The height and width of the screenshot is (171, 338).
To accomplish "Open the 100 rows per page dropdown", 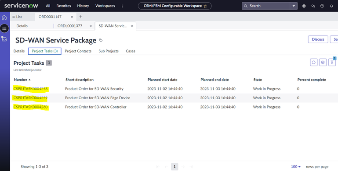I will [x=295, y=167].
